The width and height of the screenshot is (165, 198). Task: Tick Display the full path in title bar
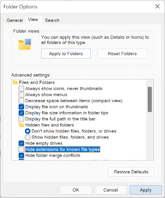tap(21, 119)
